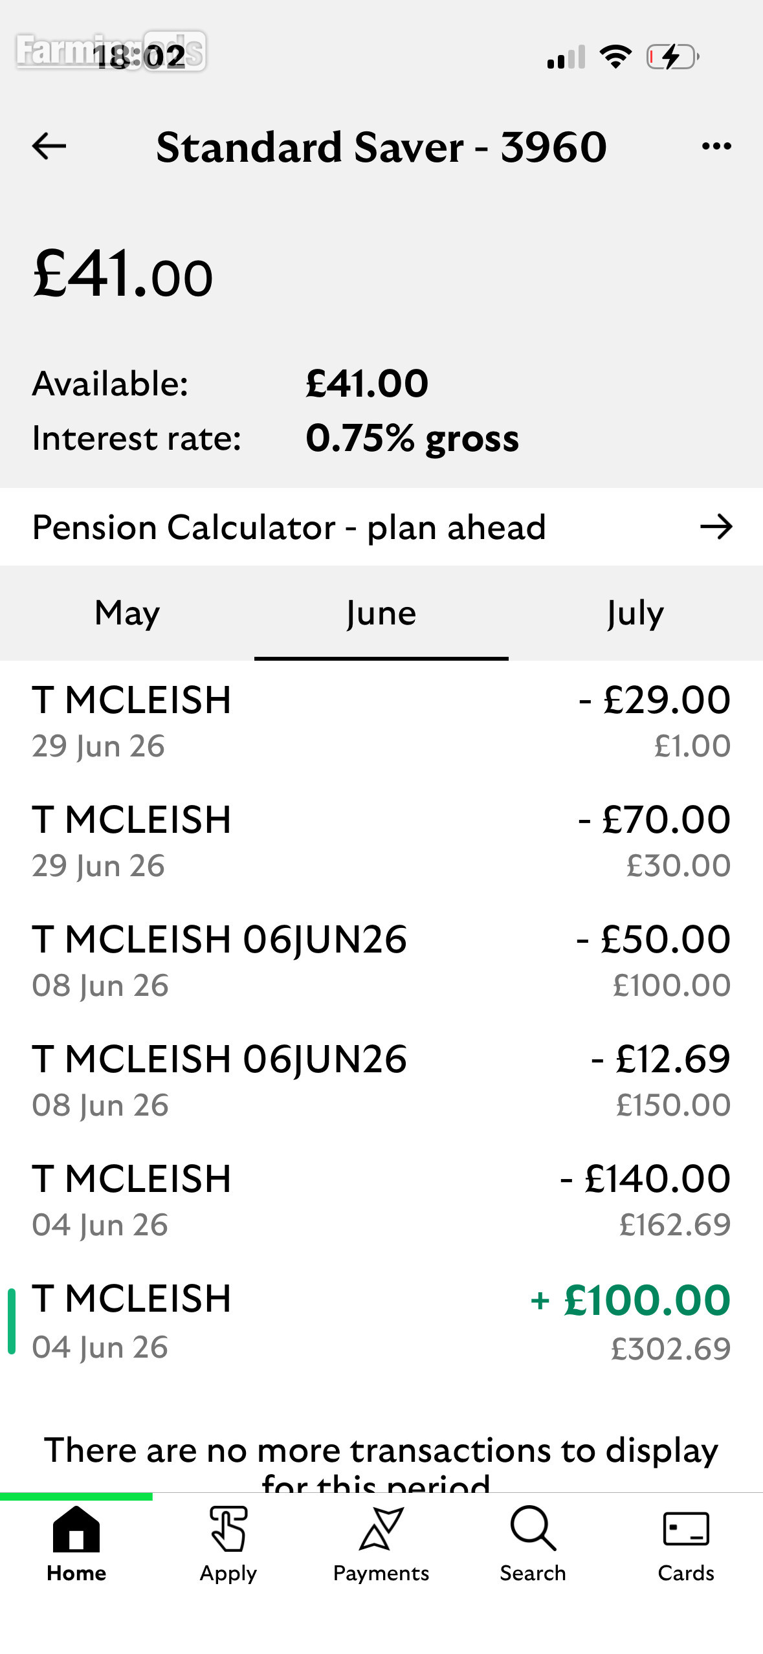763x1654 pixels.
Task: View the - £12.69 transaction details
Action: click(381, 1081)
